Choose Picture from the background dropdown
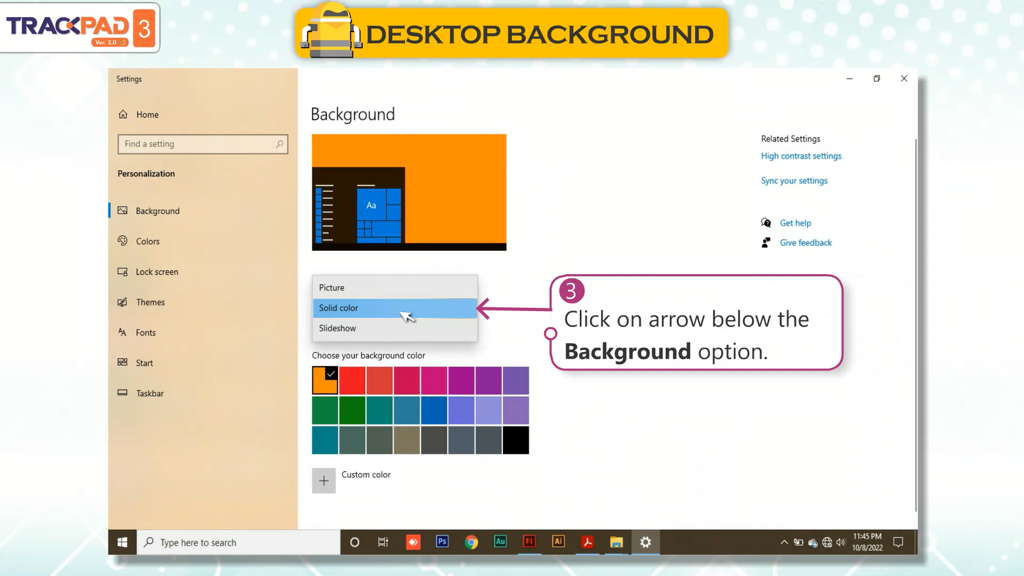 395,287
